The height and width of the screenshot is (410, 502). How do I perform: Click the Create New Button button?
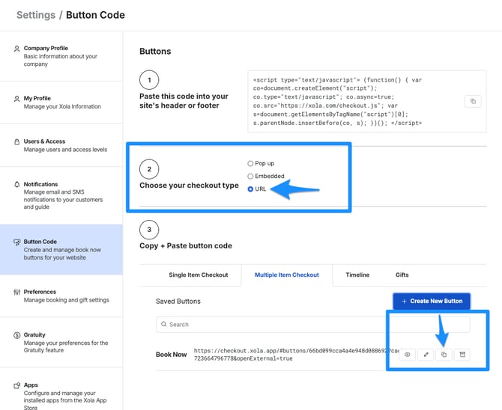click(432, 301)
